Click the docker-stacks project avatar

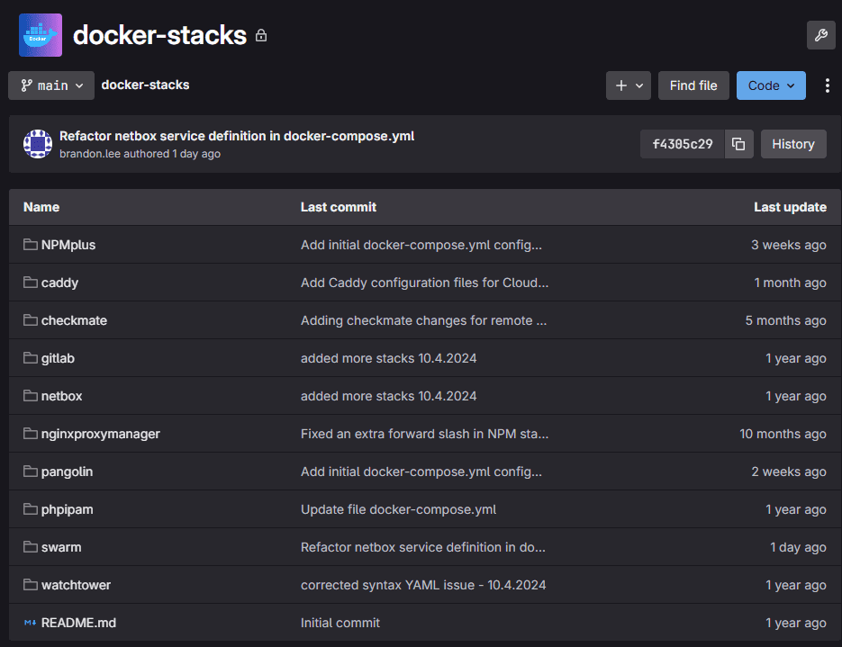[40, 34]
